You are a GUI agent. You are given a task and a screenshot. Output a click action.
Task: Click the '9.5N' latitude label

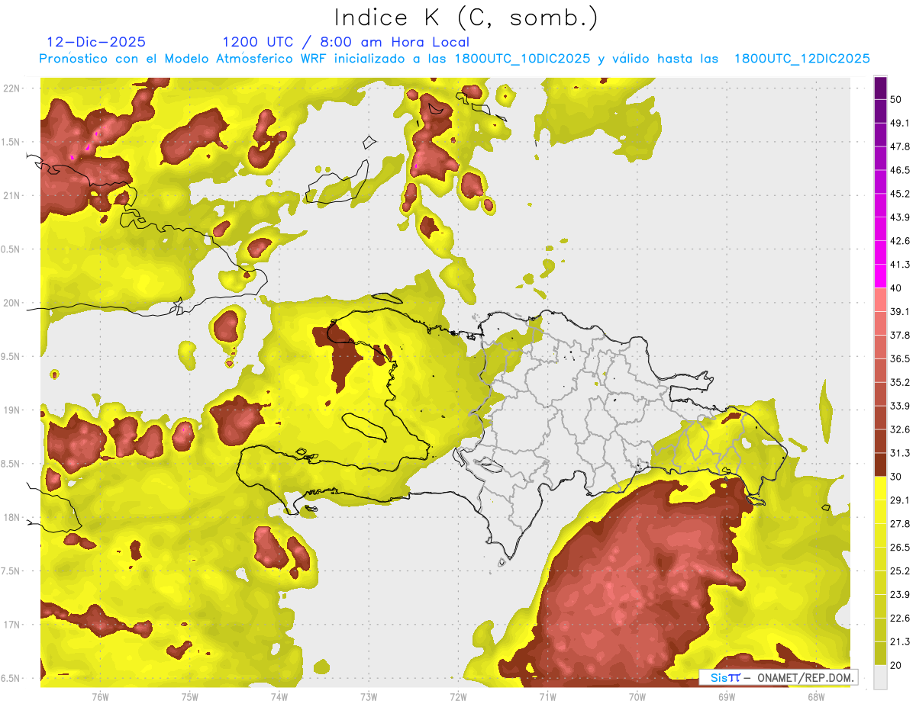(x=11, y=357)
